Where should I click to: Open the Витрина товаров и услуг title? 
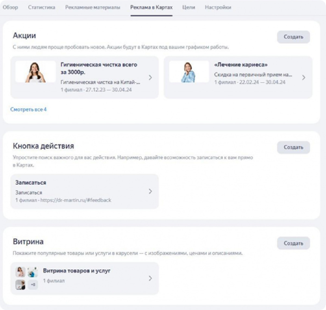point(77,271)
